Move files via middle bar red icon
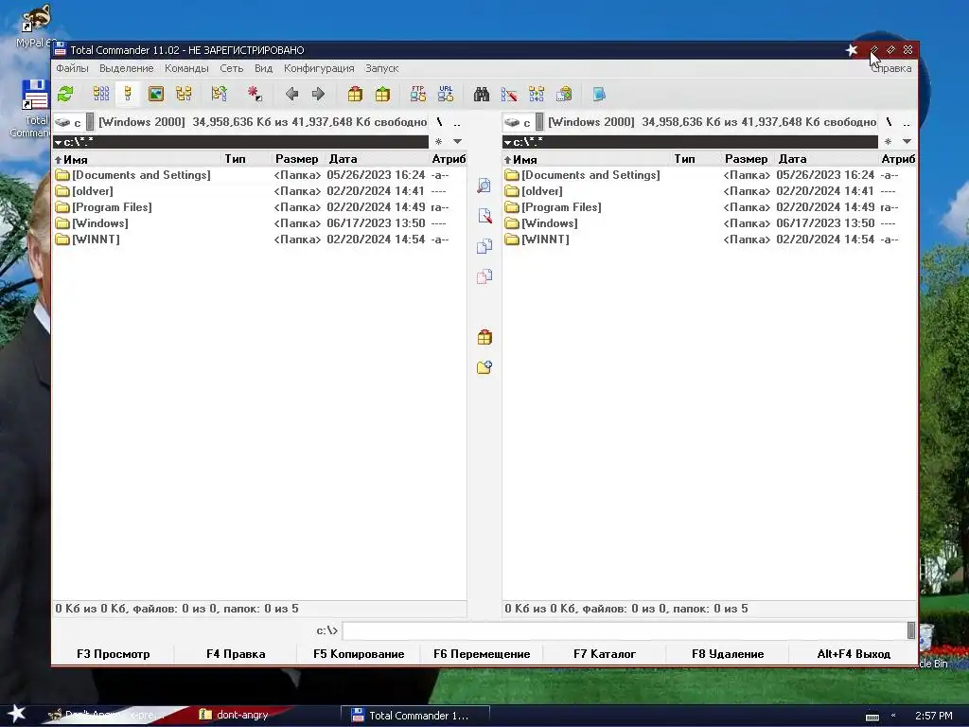Viewport: 969px width, 727px height. [x=484, y=276]
